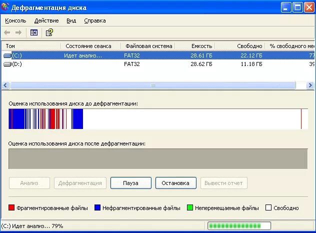
Task: Click the 'Идет анализ...' status in C: row
Action: 83,55
